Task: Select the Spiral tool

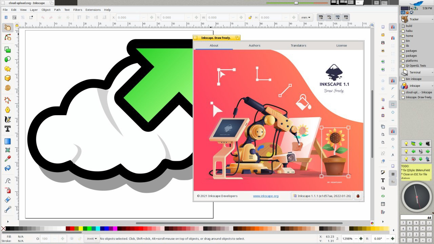Action: 7,88
